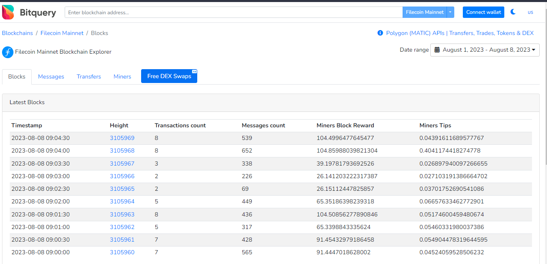Click the Filecoin Mainnet Blockchain Explorer title

point(63,52)
